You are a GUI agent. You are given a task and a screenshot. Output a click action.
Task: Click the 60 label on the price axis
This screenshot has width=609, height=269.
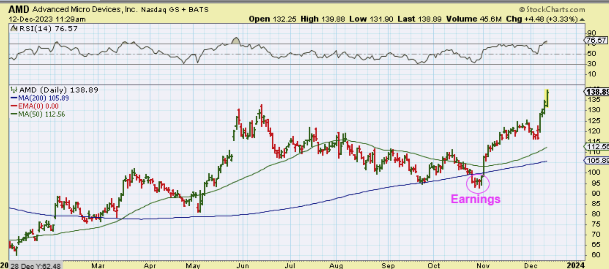[596, 255]
